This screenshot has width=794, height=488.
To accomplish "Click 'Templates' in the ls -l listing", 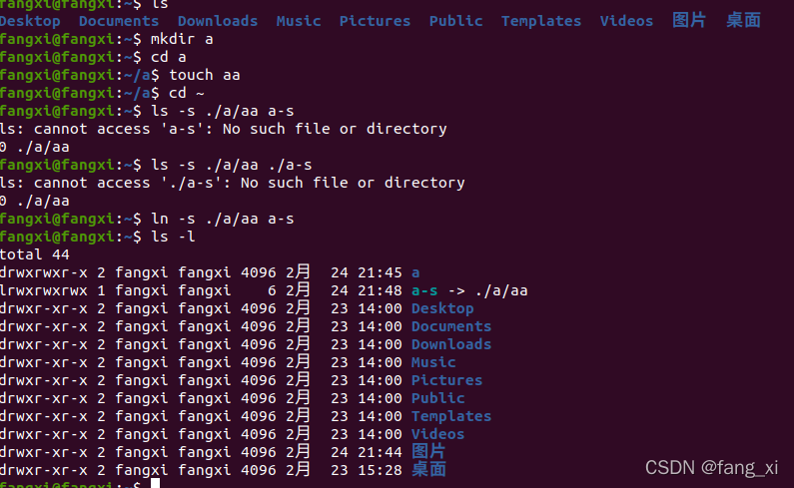I will (x=451, y=416).
